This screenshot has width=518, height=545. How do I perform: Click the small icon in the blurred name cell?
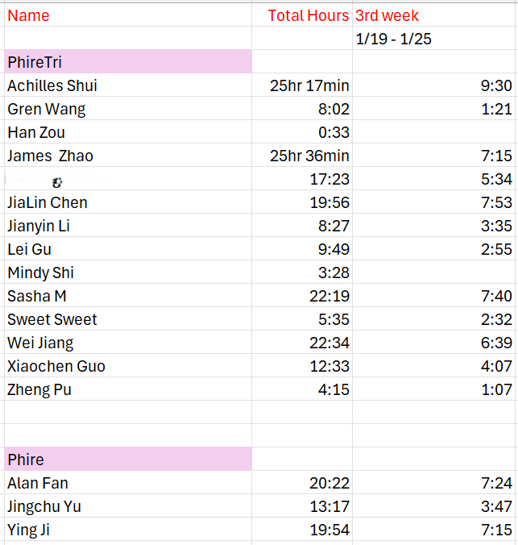tap(57, 181)
